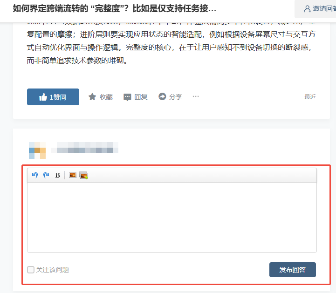Click the question title in the header

115,8
